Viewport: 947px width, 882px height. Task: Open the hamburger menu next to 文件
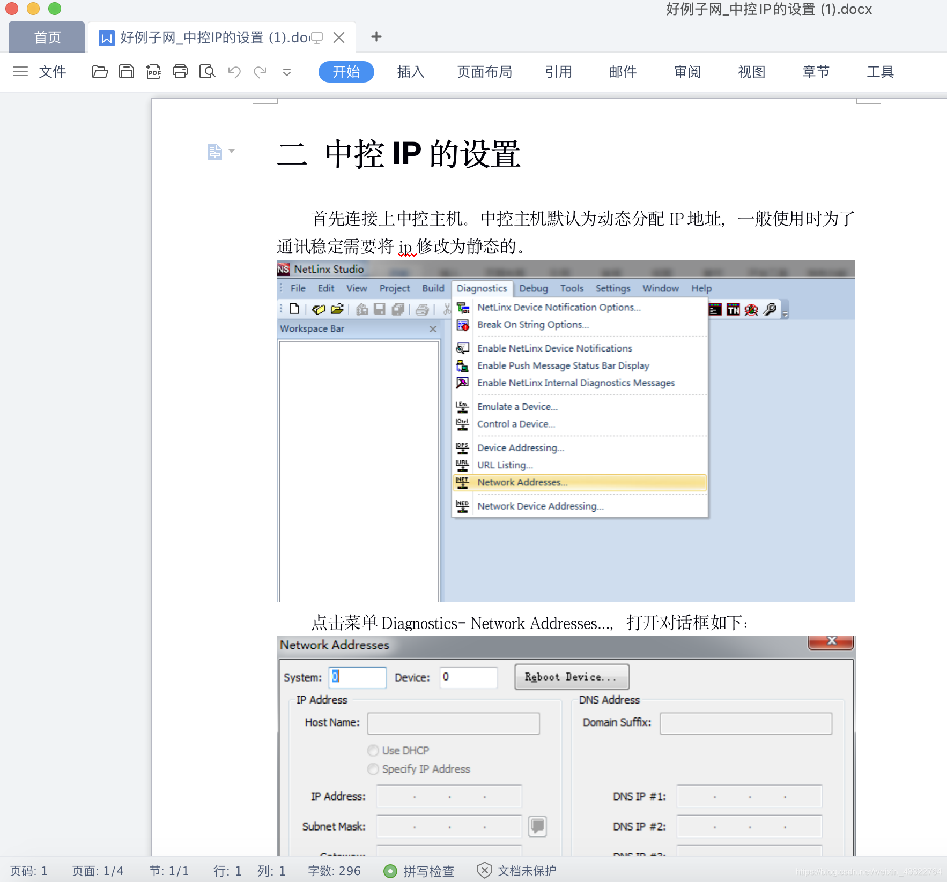(20, 71)
